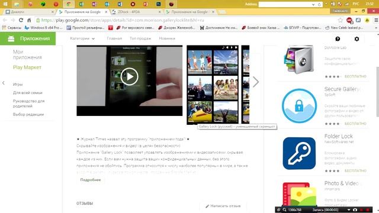Expand description with the Подробнее button
Viewport: 379px width, 213px height.
[91, 180]
